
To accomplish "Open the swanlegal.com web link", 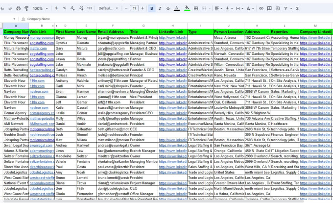I will (x=41, y=146).
